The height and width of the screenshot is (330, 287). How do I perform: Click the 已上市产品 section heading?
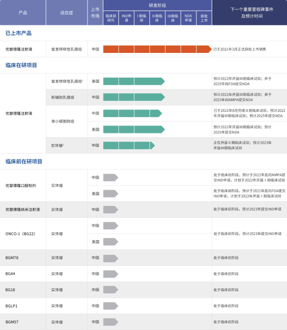pos(18,33)
